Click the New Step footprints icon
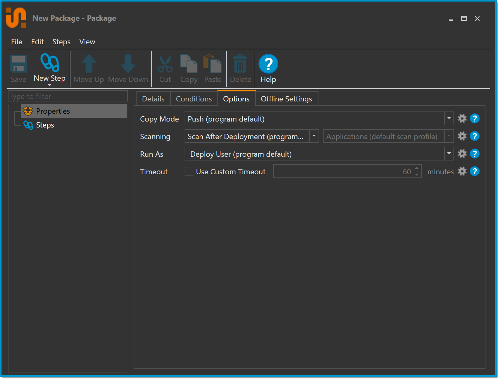500x380 pixels. point(50,63)
